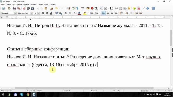Insert a footnote
This screenshot has width=173, height=97.
coord(121,8)
